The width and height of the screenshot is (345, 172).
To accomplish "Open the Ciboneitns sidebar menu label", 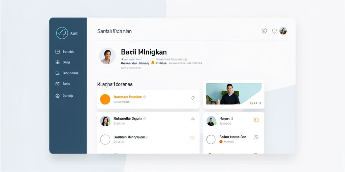I will pos(71,73).
